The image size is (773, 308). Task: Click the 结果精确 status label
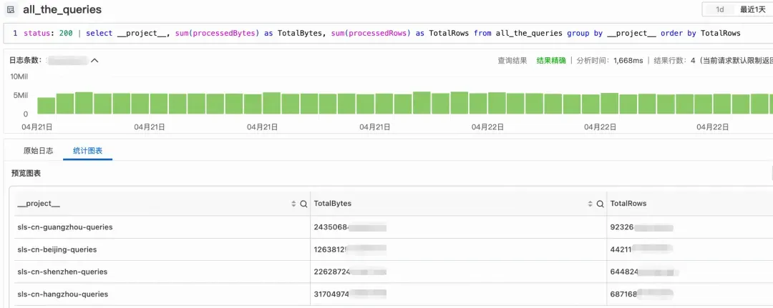[551, 61]
